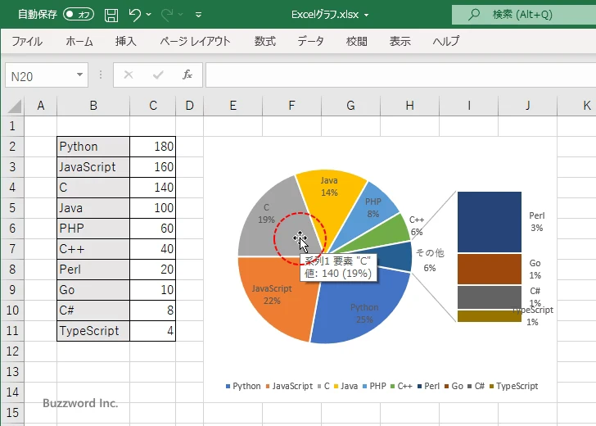
Task: Expand the Undo history dropdown arrow
Action: click(151, 15)
